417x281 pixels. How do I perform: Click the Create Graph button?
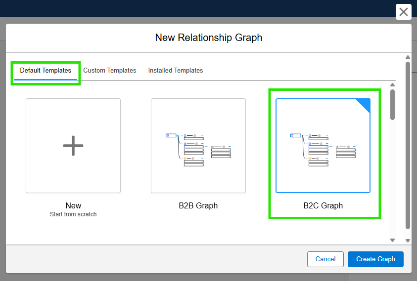(375, 259)
